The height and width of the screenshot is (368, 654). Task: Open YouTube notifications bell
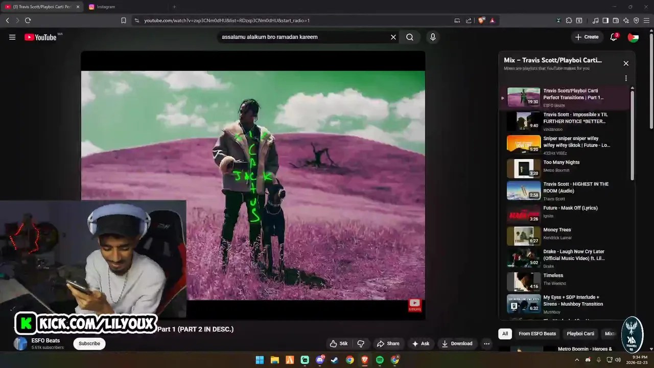click(614, 37)
